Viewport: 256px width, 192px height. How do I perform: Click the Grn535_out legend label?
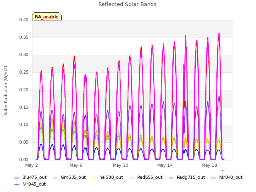pos(73,177)
